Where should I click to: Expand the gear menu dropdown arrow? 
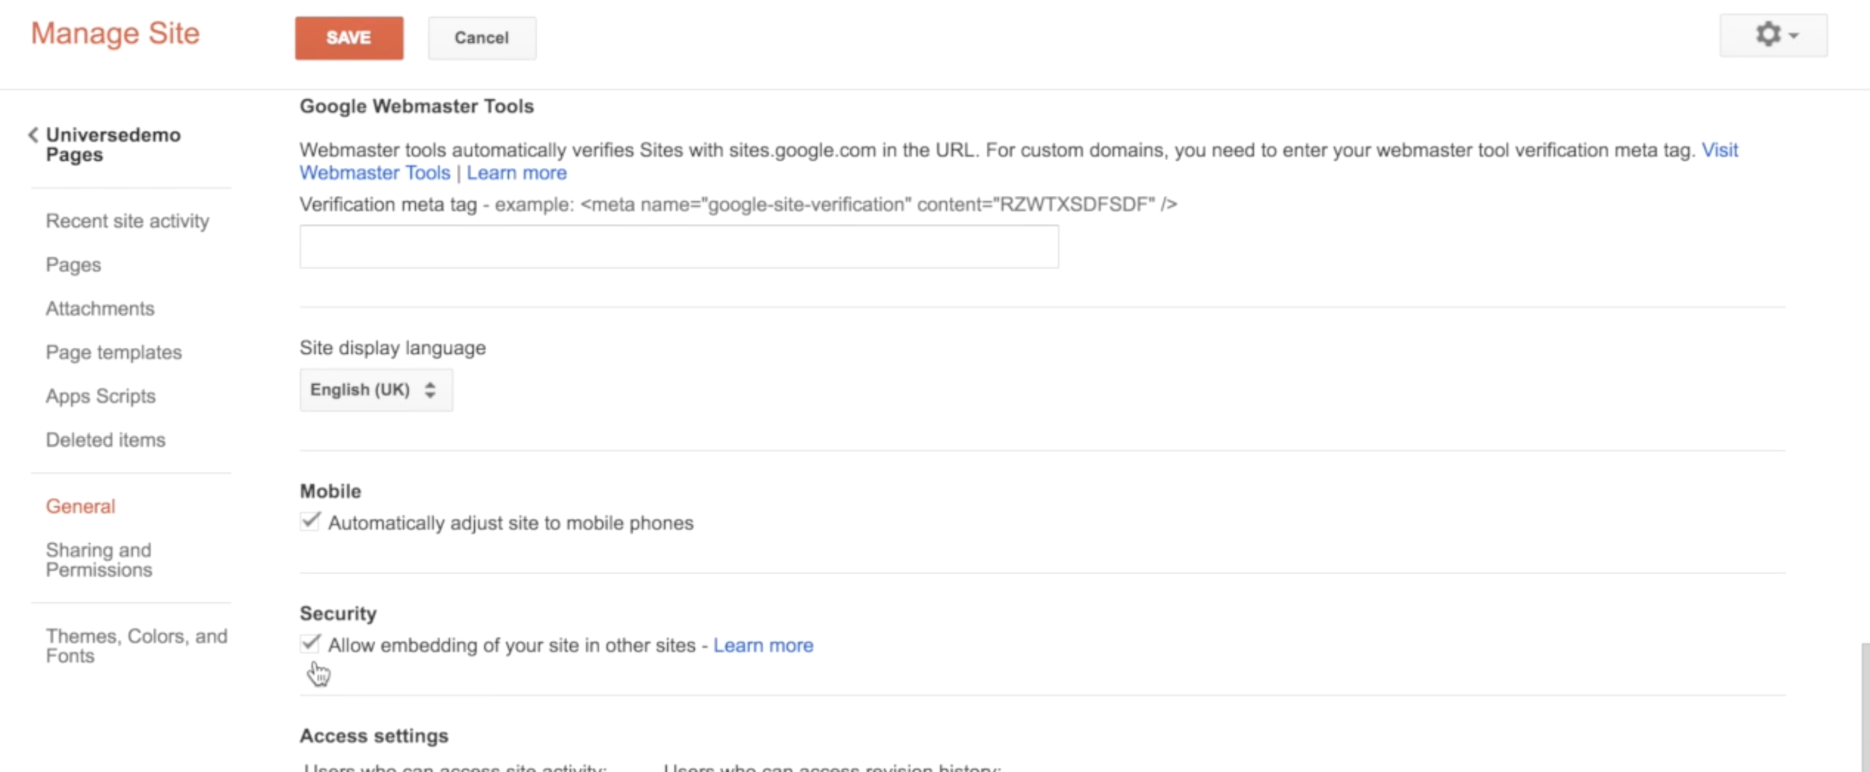pyautogui.click(x=1795, y=35)
